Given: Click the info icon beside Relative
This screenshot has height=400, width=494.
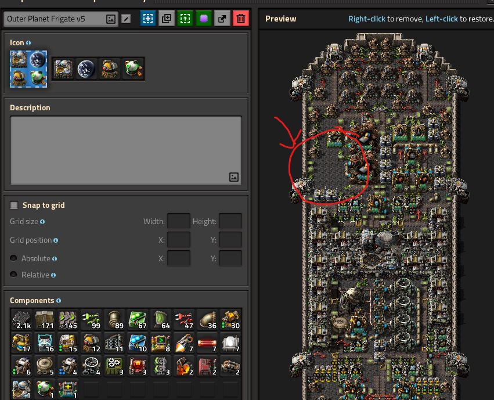Looking at the screenshot, I should [53, 275].
